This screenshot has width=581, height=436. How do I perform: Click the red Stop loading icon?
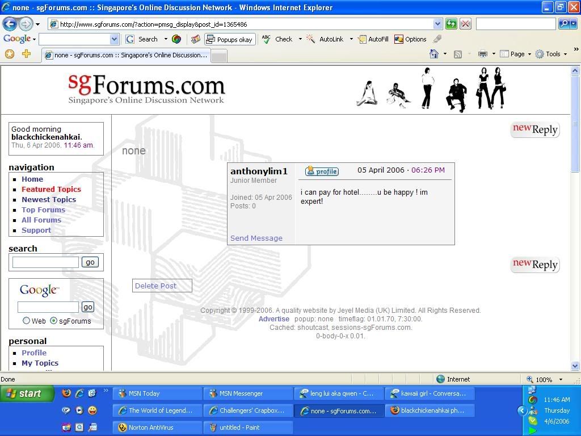[x=465, y=24]
